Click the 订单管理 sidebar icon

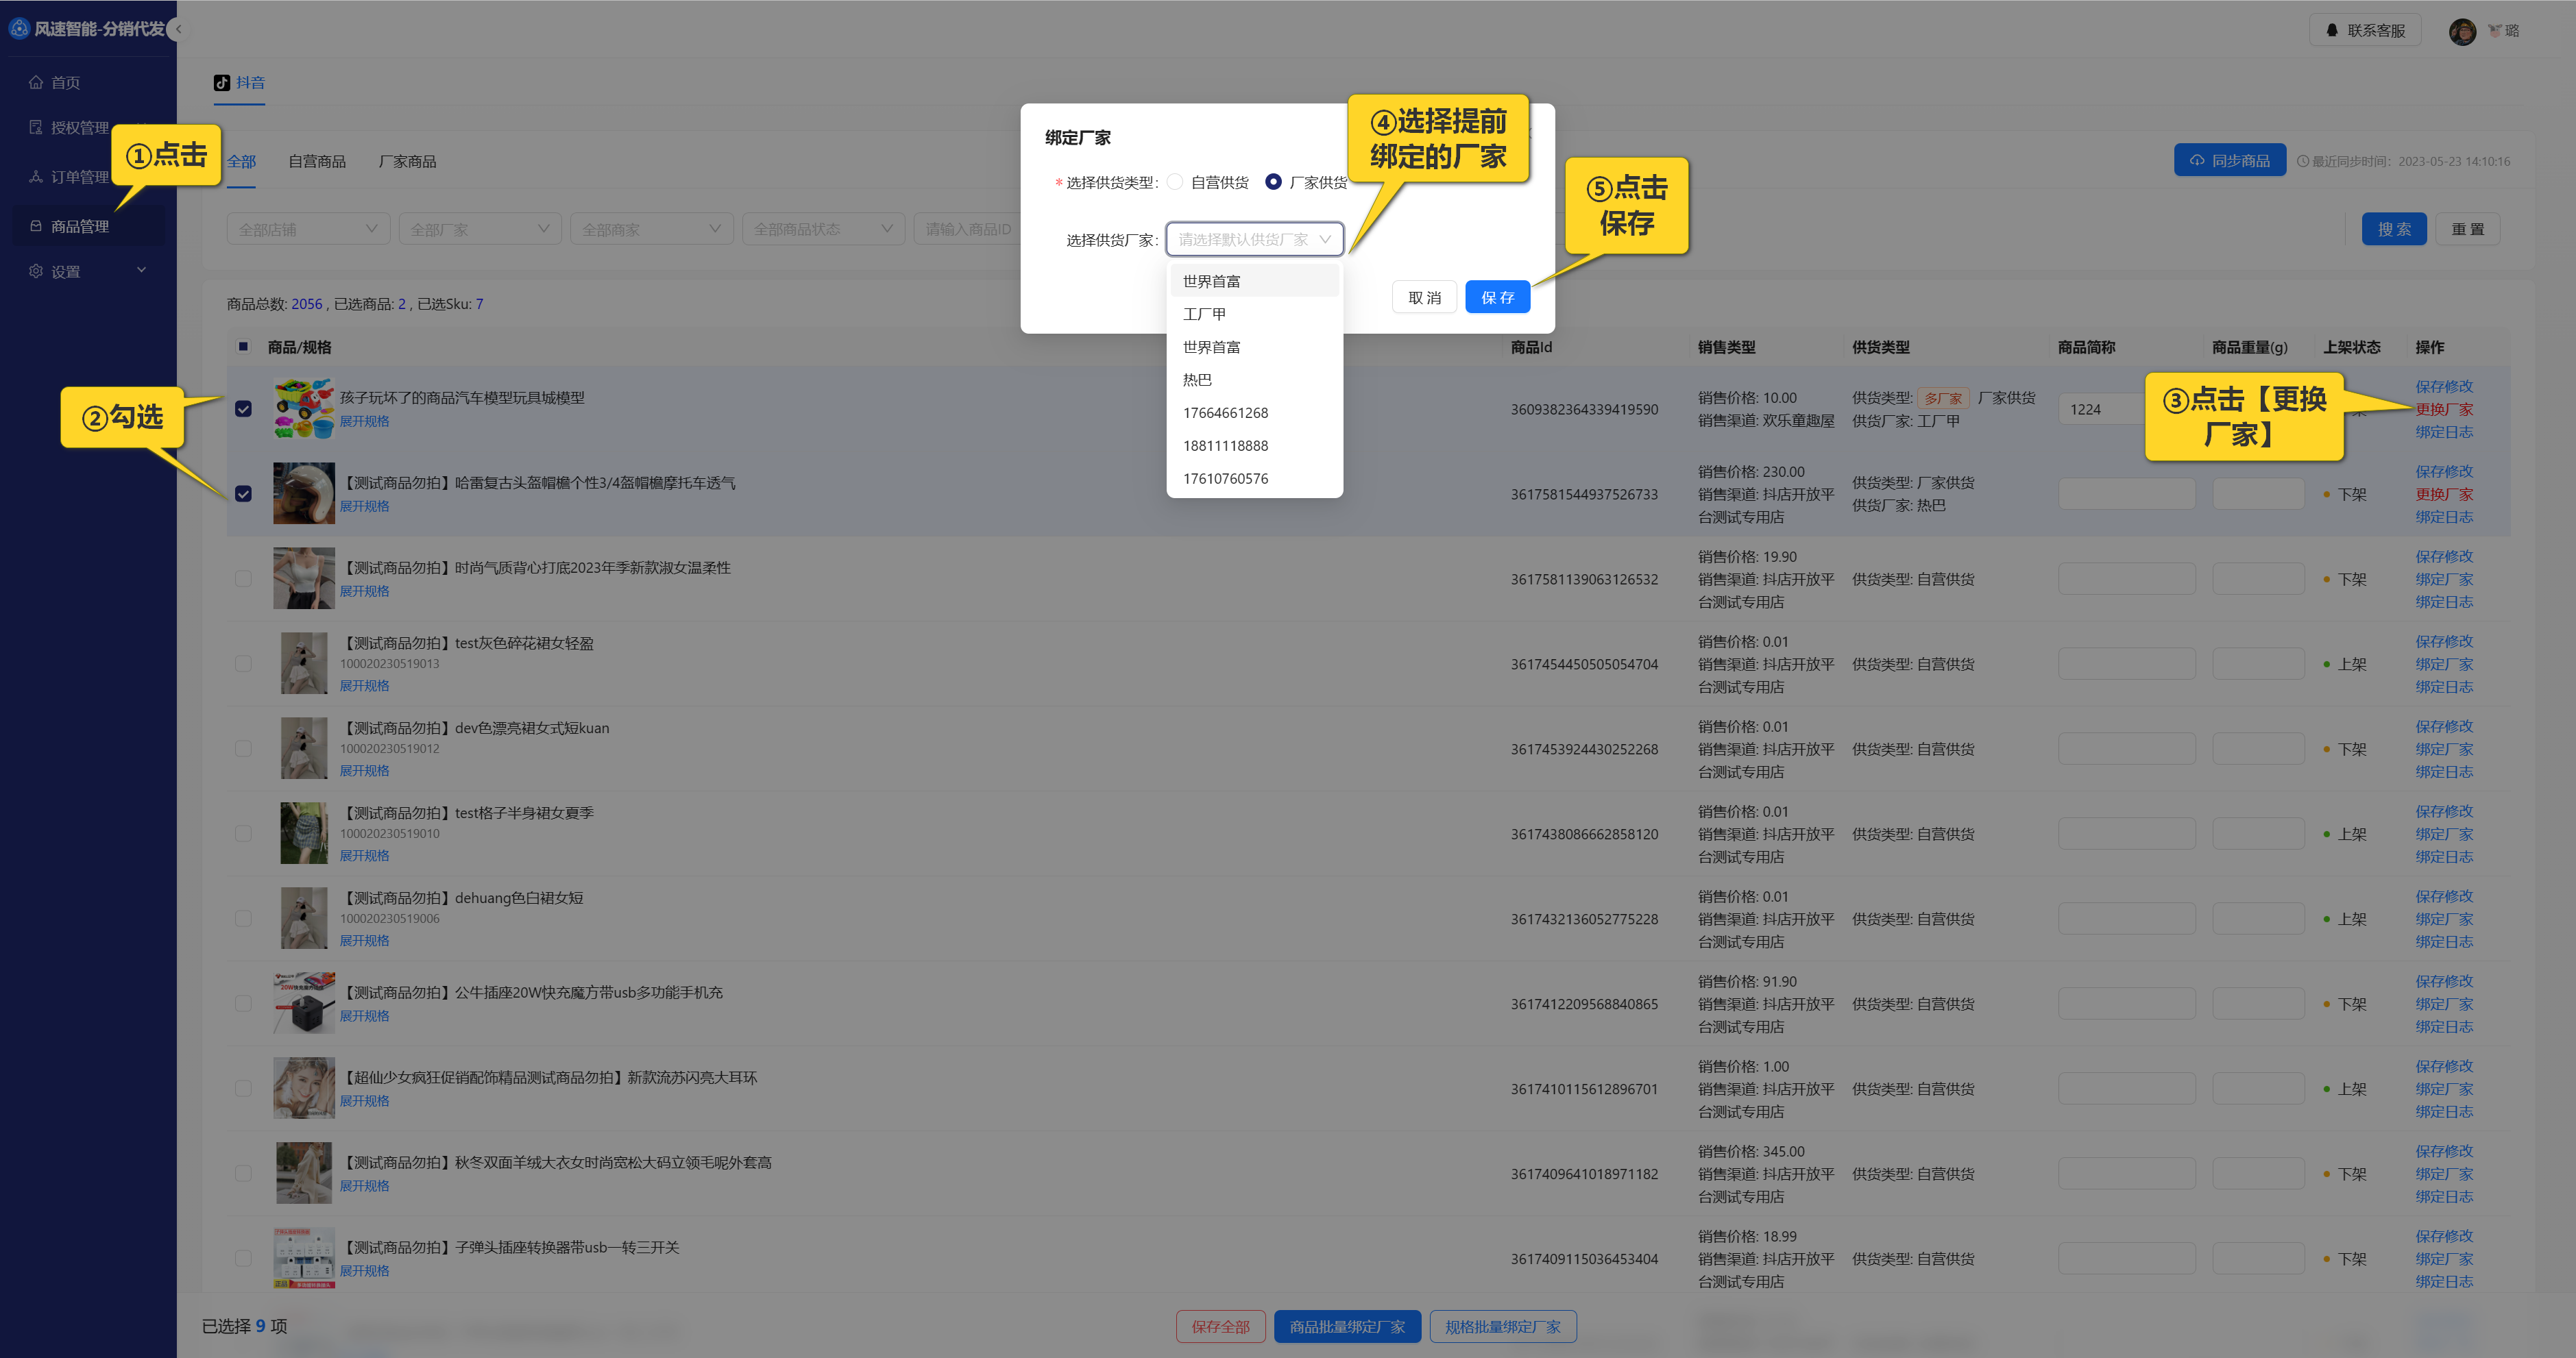pyautogui.click(x=36, y=177)
